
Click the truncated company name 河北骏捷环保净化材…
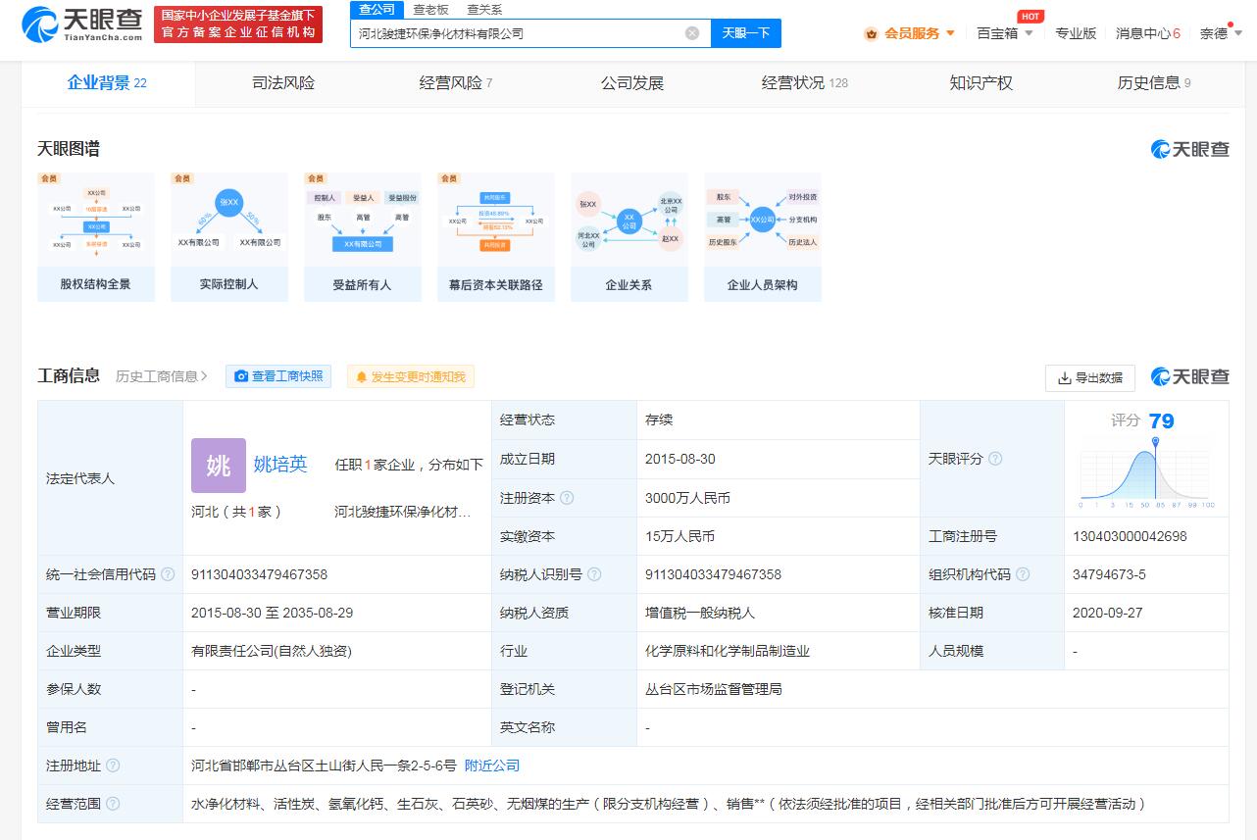point(403,512)
